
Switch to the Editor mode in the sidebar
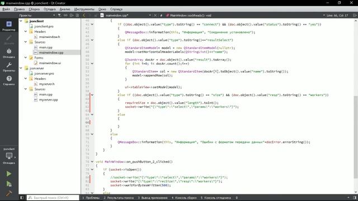pyautogui.click(x=9, y=26)
